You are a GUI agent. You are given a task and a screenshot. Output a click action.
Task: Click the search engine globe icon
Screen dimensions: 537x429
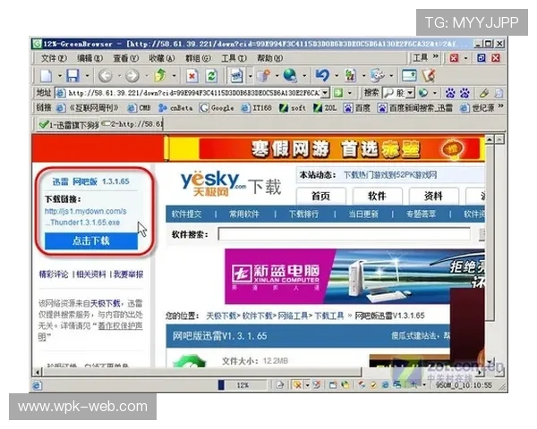423,93
